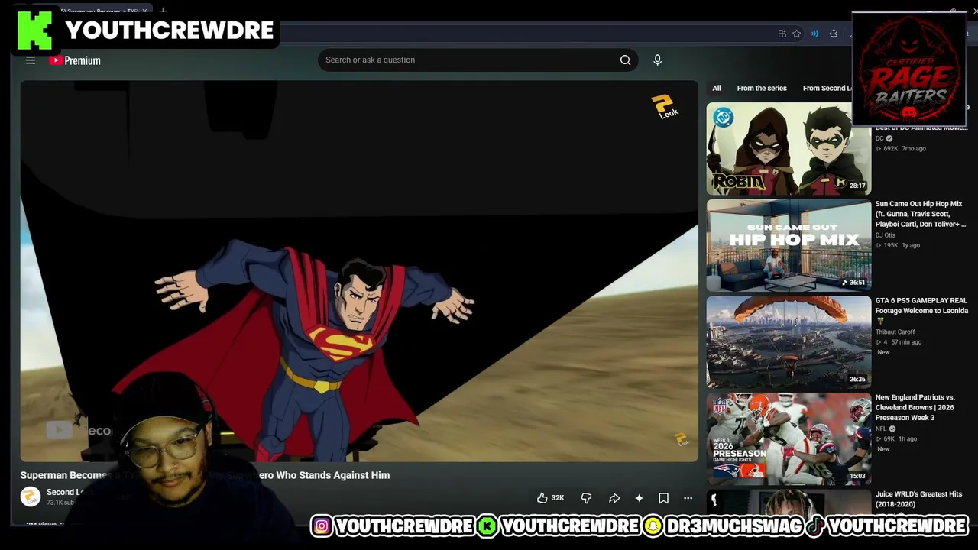Visit the DJ Otis channel
978x550 pixels.
886,235
